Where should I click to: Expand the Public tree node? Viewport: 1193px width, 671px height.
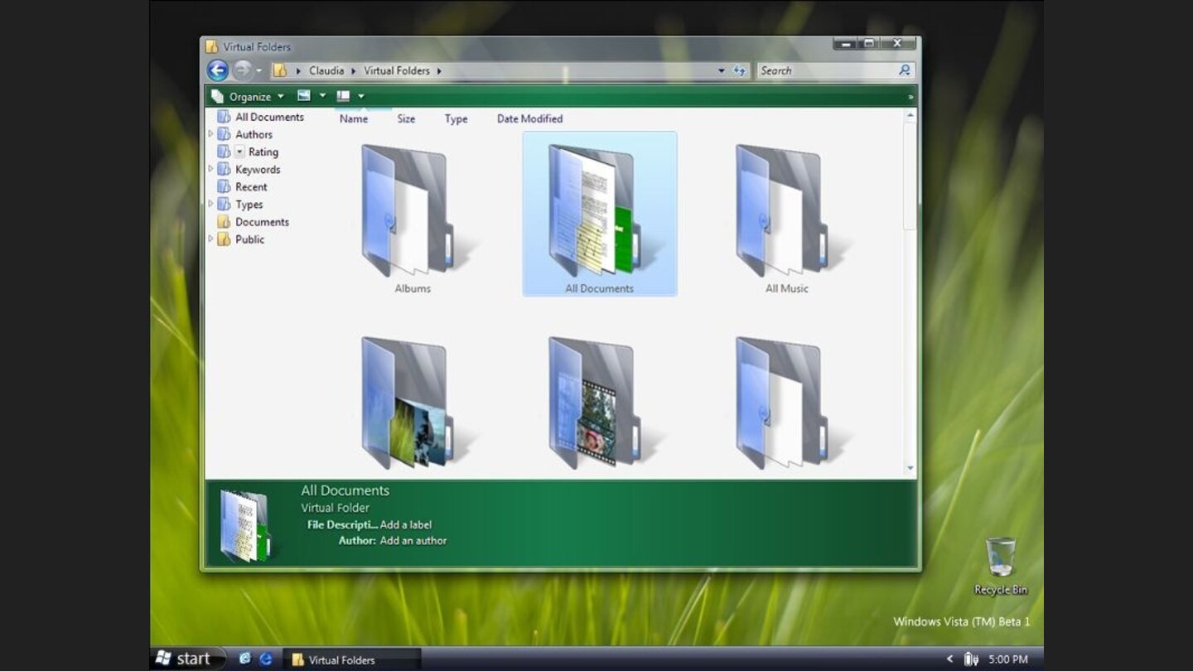[210, 239]
